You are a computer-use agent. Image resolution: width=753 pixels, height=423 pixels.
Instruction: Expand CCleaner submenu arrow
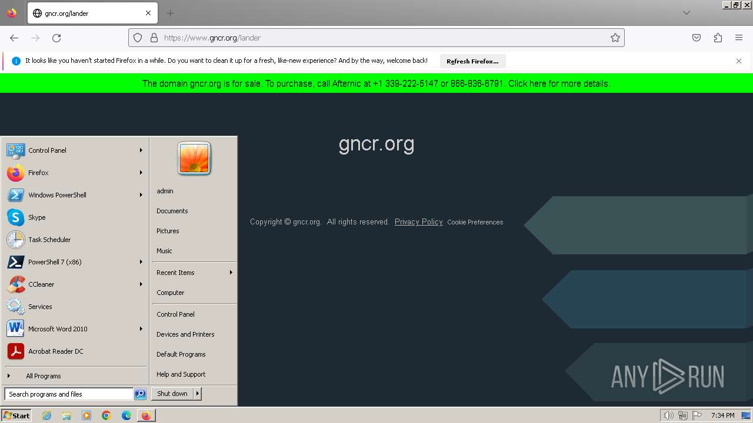click(141, 284)
